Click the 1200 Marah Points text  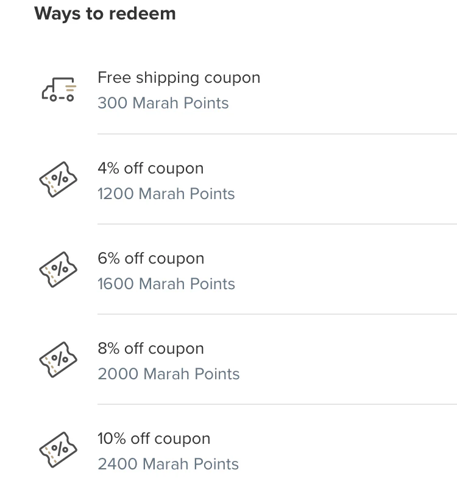point(166,194)
